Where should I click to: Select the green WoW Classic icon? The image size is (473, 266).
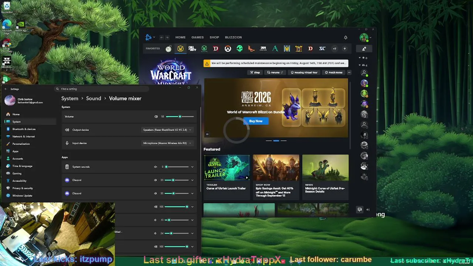[204, 49]
